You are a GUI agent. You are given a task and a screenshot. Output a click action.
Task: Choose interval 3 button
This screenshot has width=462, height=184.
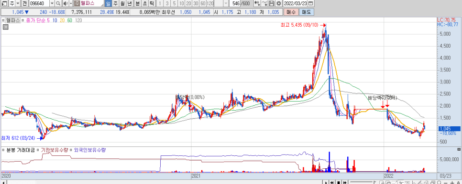[167, 3]
